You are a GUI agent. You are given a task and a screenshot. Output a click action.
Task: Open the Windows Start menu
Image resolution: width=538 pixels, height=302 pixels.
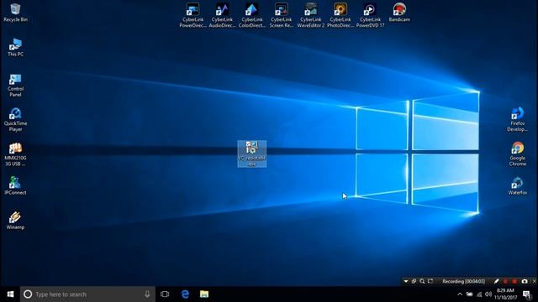point(10,294)
